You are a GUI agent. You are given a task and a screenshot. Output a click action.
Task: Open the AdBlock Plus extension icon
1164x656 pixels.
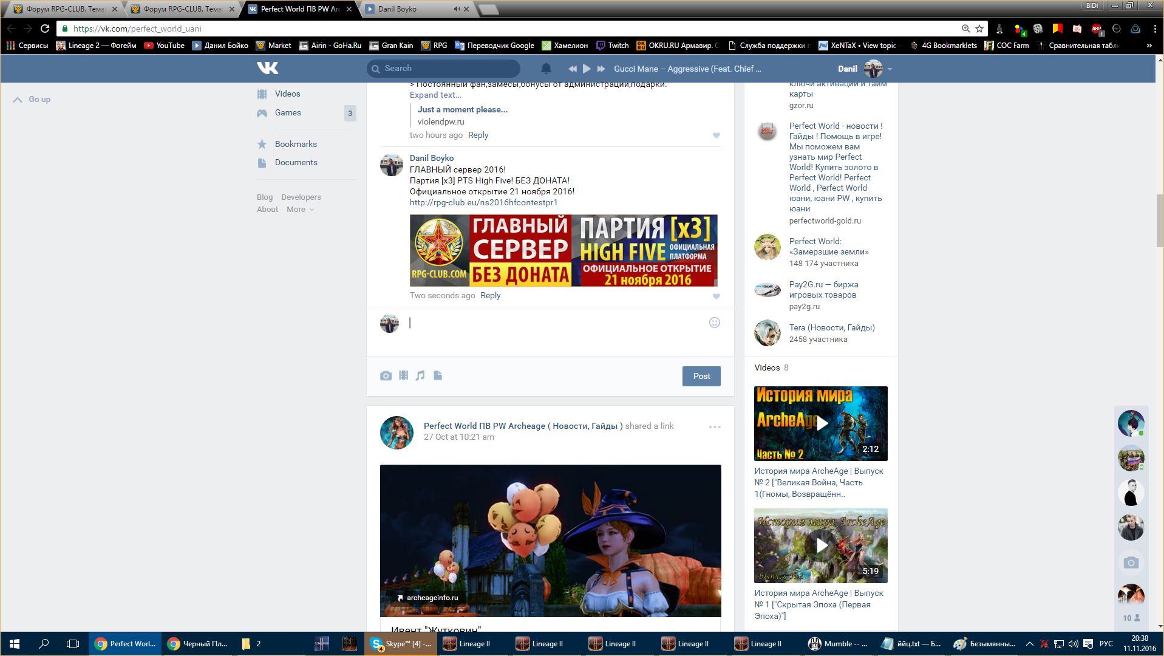pyautogui.click(x=1097, y=29)
